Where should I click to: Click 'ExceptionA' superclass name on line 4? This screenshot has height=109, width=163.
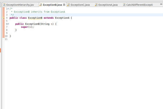62,18
